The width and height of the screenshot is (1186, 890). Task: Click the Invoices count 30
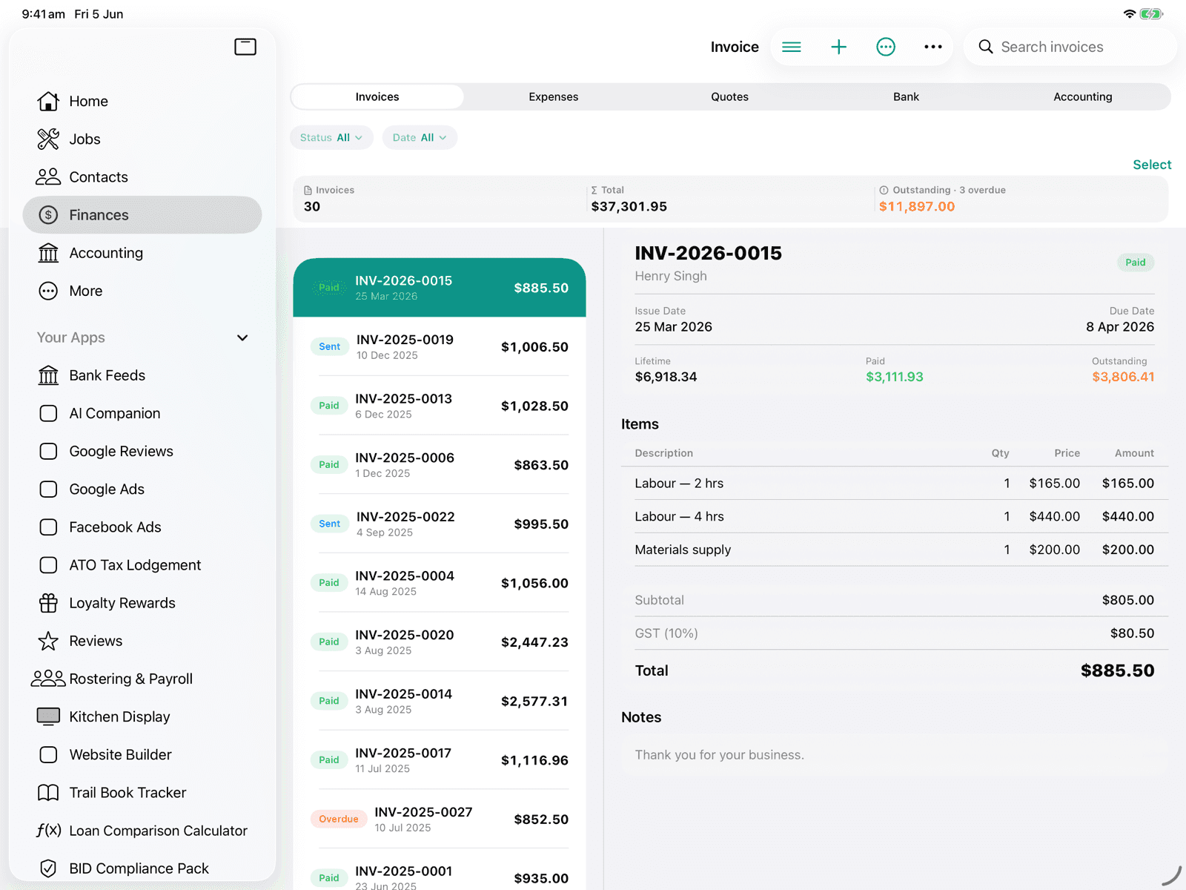[329, 199]
